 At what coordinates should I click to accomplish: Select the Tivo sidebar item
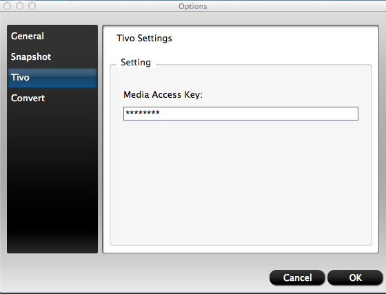52,77
